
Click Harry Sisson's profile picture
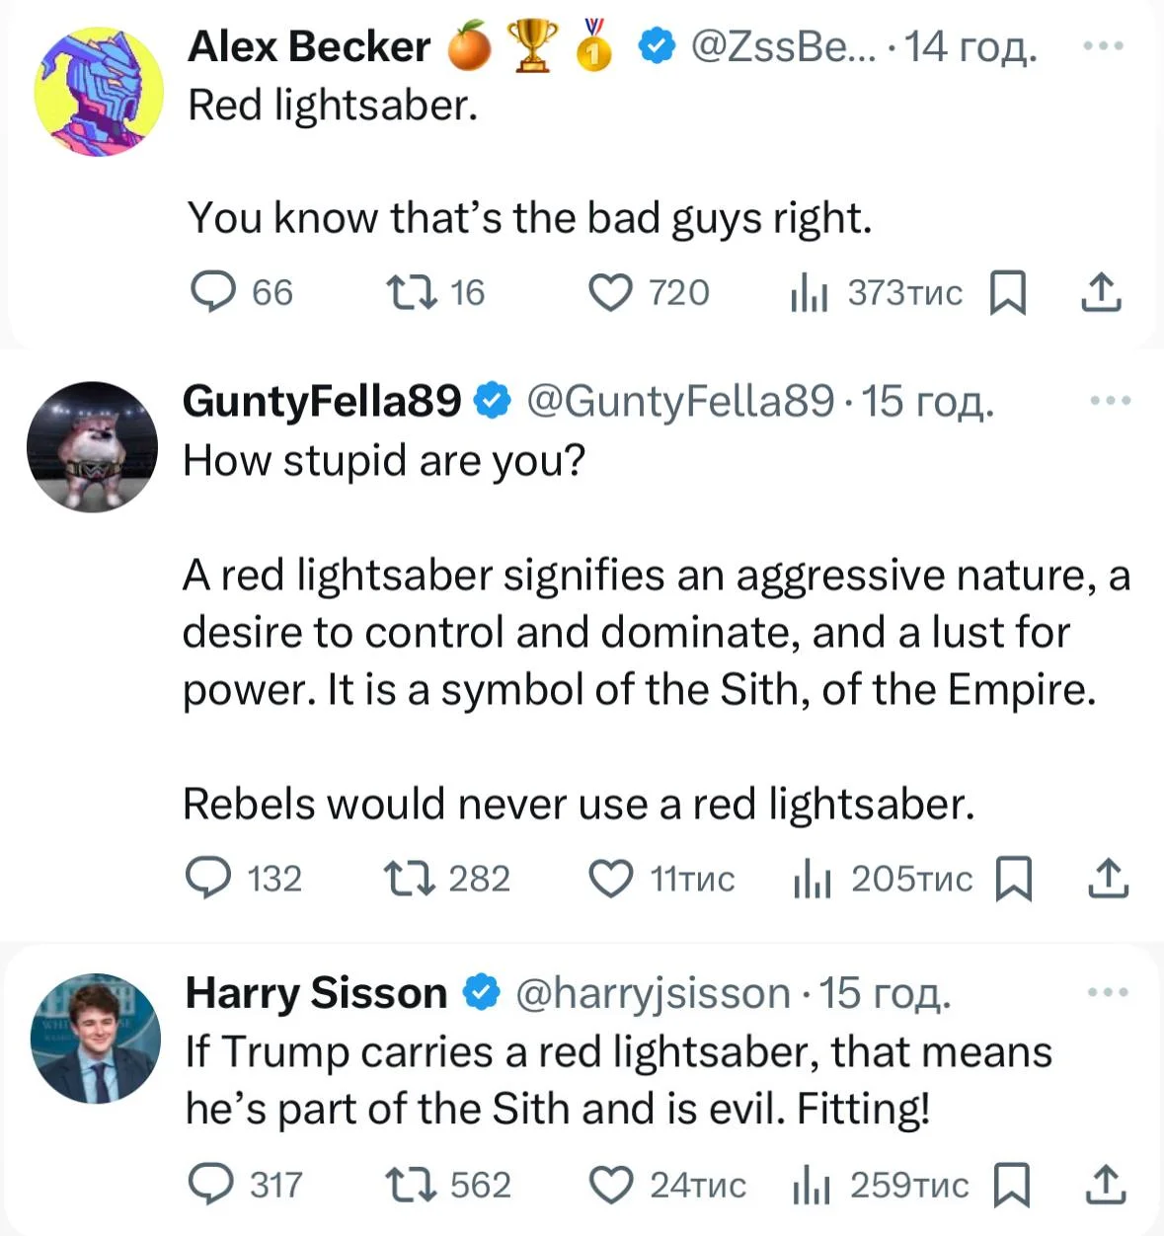(96, 1038)
